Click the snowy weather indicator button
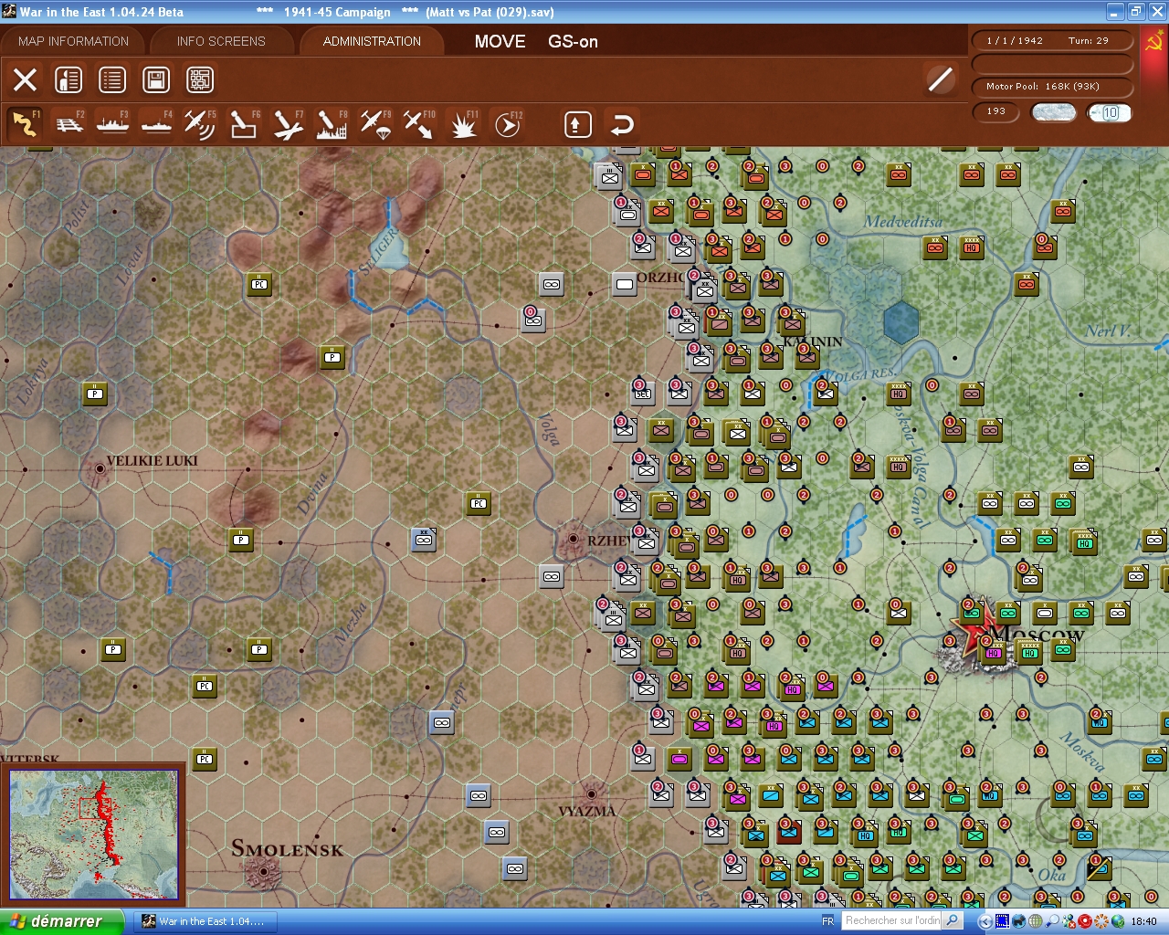 (1053, 111)
